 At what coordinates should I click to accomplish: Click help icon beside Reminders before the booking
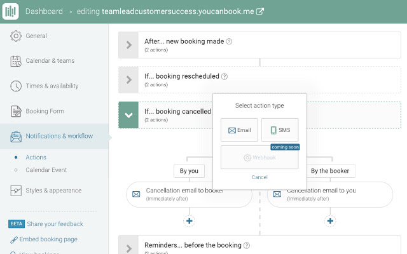point(246,245)
